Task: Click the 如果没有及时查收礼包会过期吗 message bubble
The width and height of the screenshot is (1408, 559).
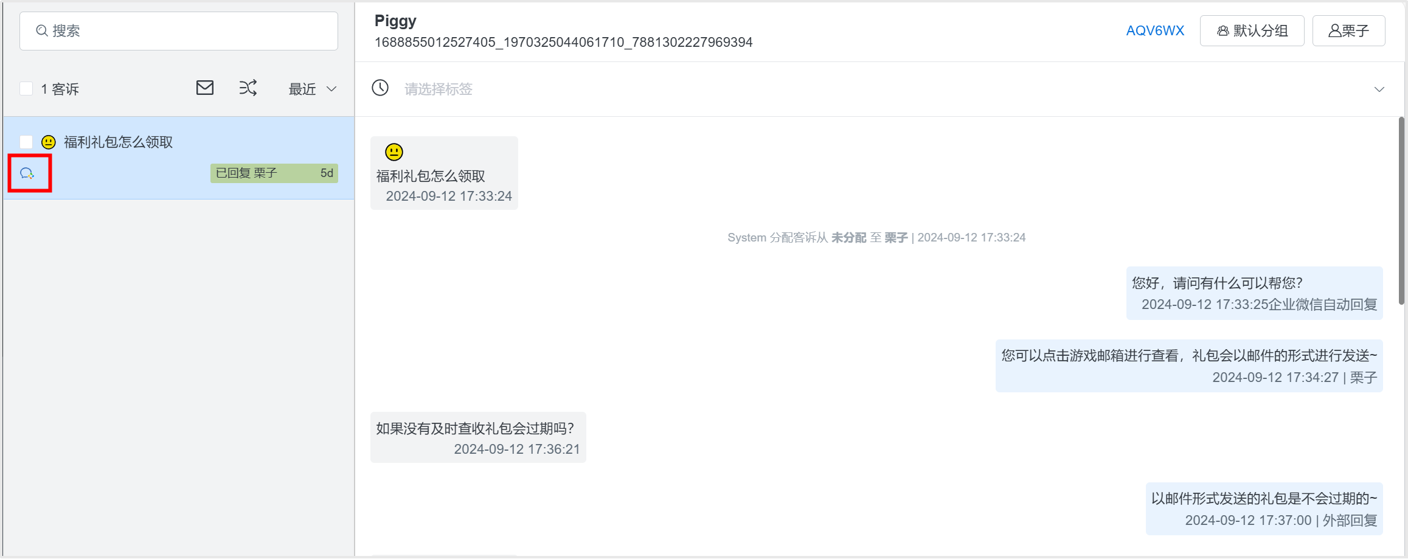Action: [x=478, y=438]
